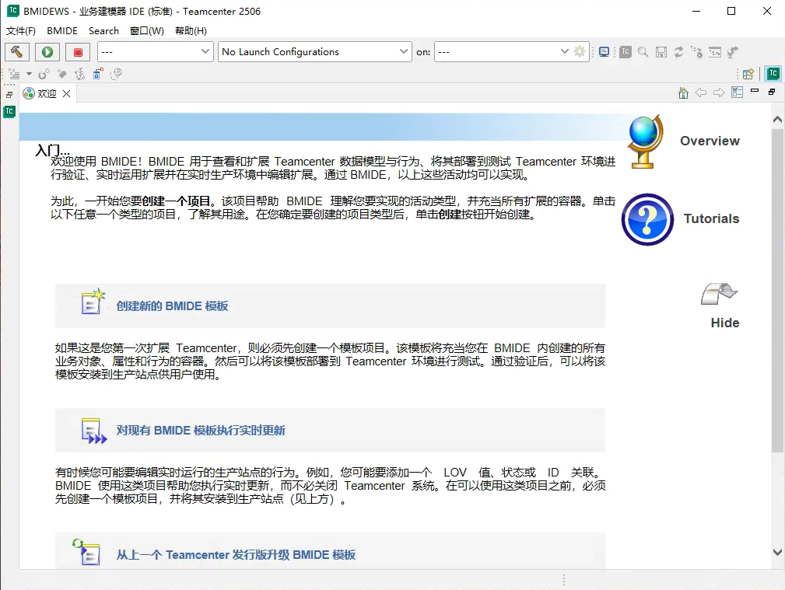
Task: Click the TC icon in left sidebar
Action: tap(9, 112)
